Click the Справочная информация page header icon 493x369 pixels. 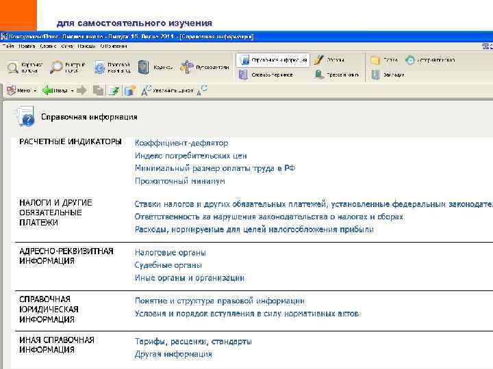tap(25, 116)
